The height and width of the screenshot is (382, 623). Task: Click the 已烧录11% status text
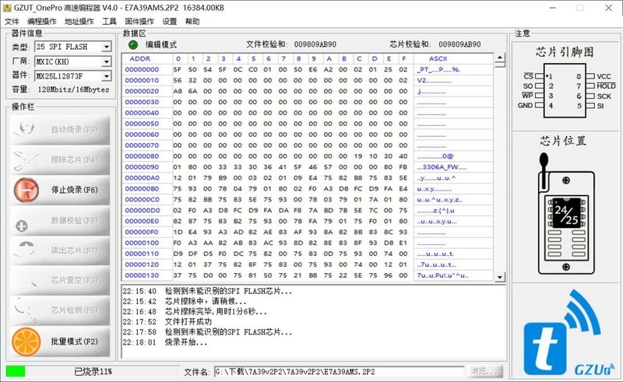(x=93, y=372)
